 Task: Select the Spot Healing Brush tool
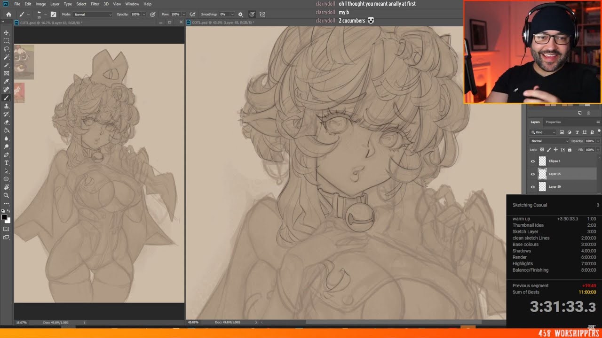pyautogui.click(x=7, y=90)
